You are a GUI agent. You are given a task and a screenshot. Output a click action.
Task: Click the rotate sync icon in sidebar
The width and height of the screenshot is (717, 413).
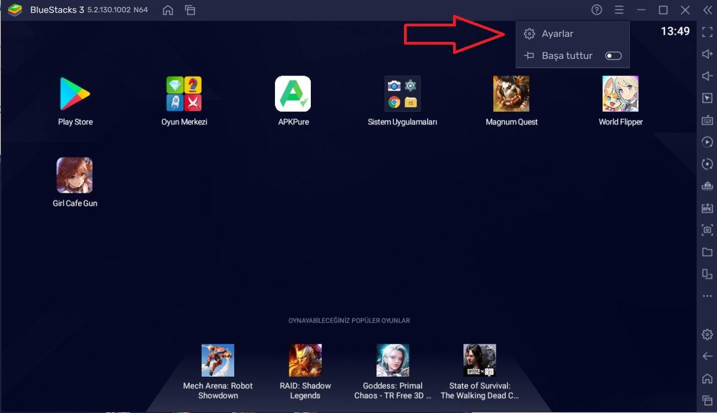707,164
